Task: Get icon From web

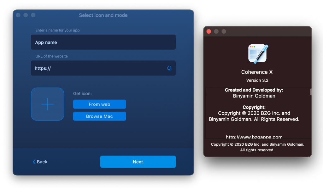Action: pos(99,104)
